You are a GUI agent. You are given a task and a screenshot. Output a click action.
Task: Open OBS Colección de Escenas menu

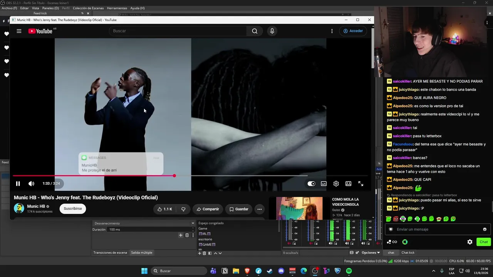point(88,8)
